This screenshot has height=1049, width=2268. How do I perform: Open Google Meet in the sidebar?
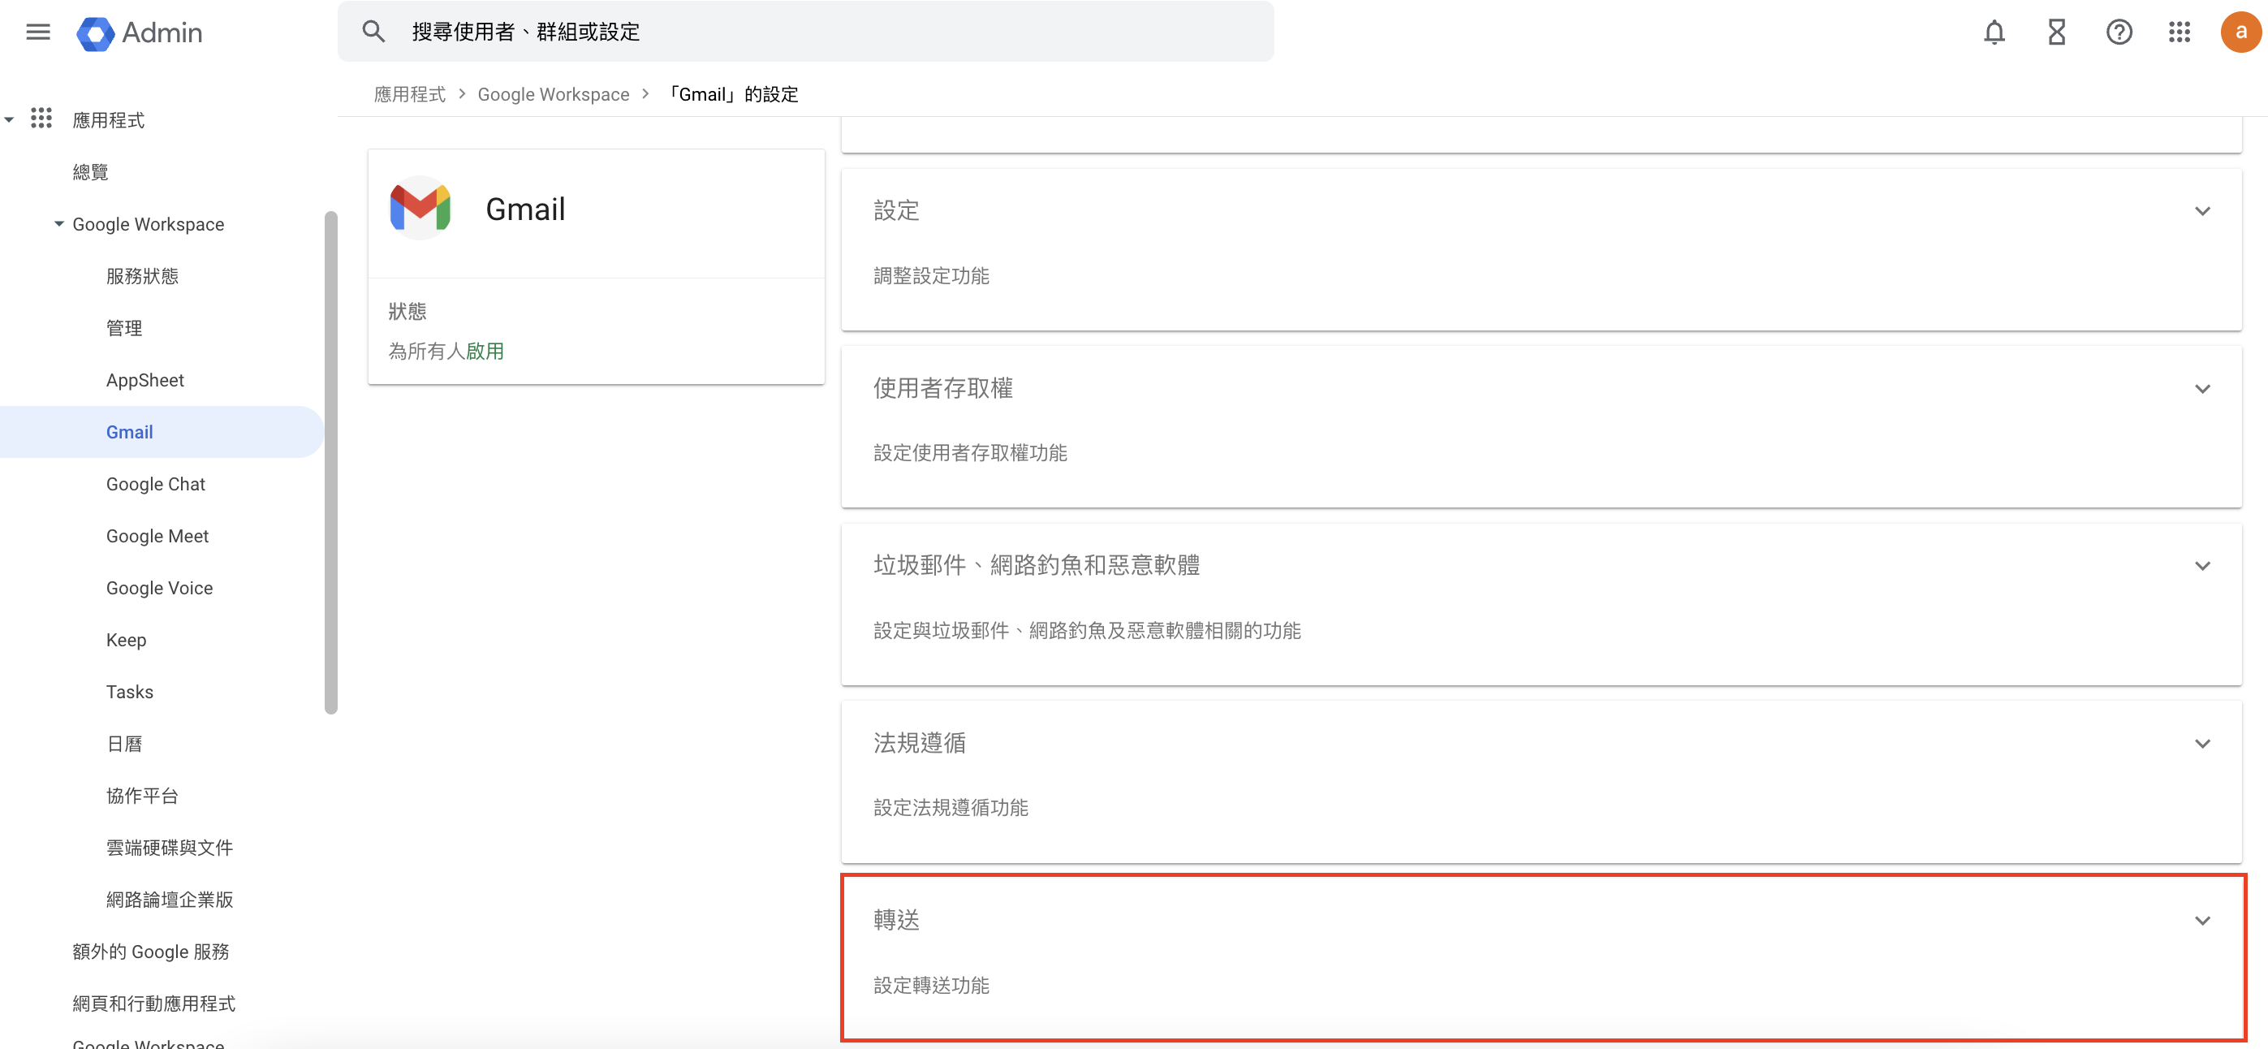tap(157, 536)
